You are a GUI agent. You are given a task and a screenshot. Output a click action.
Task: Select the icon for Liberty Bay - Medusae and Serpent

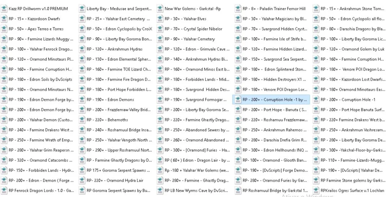tap(82, 9)
